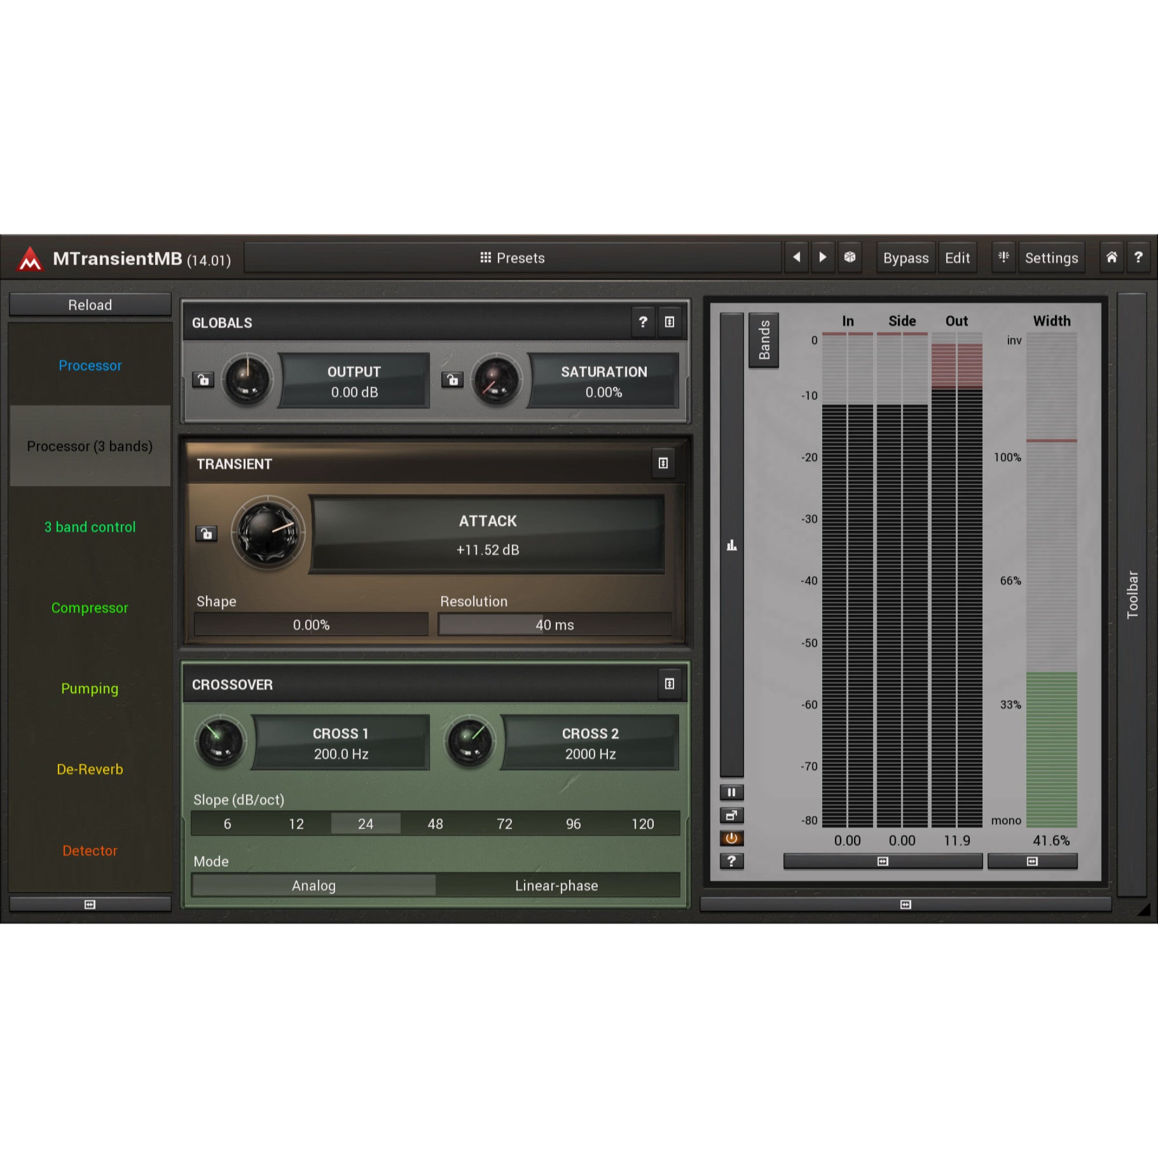The image size is (1158, 1158).
Task: Open the vertical Toolbar tab
Action: tap(1131, 595)
